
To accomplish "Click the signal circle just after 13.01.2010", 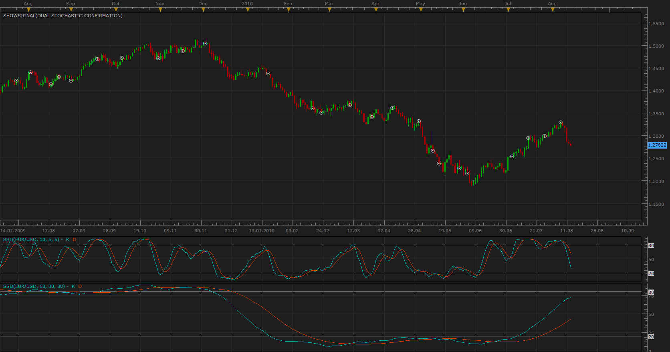I will (268, 74).
